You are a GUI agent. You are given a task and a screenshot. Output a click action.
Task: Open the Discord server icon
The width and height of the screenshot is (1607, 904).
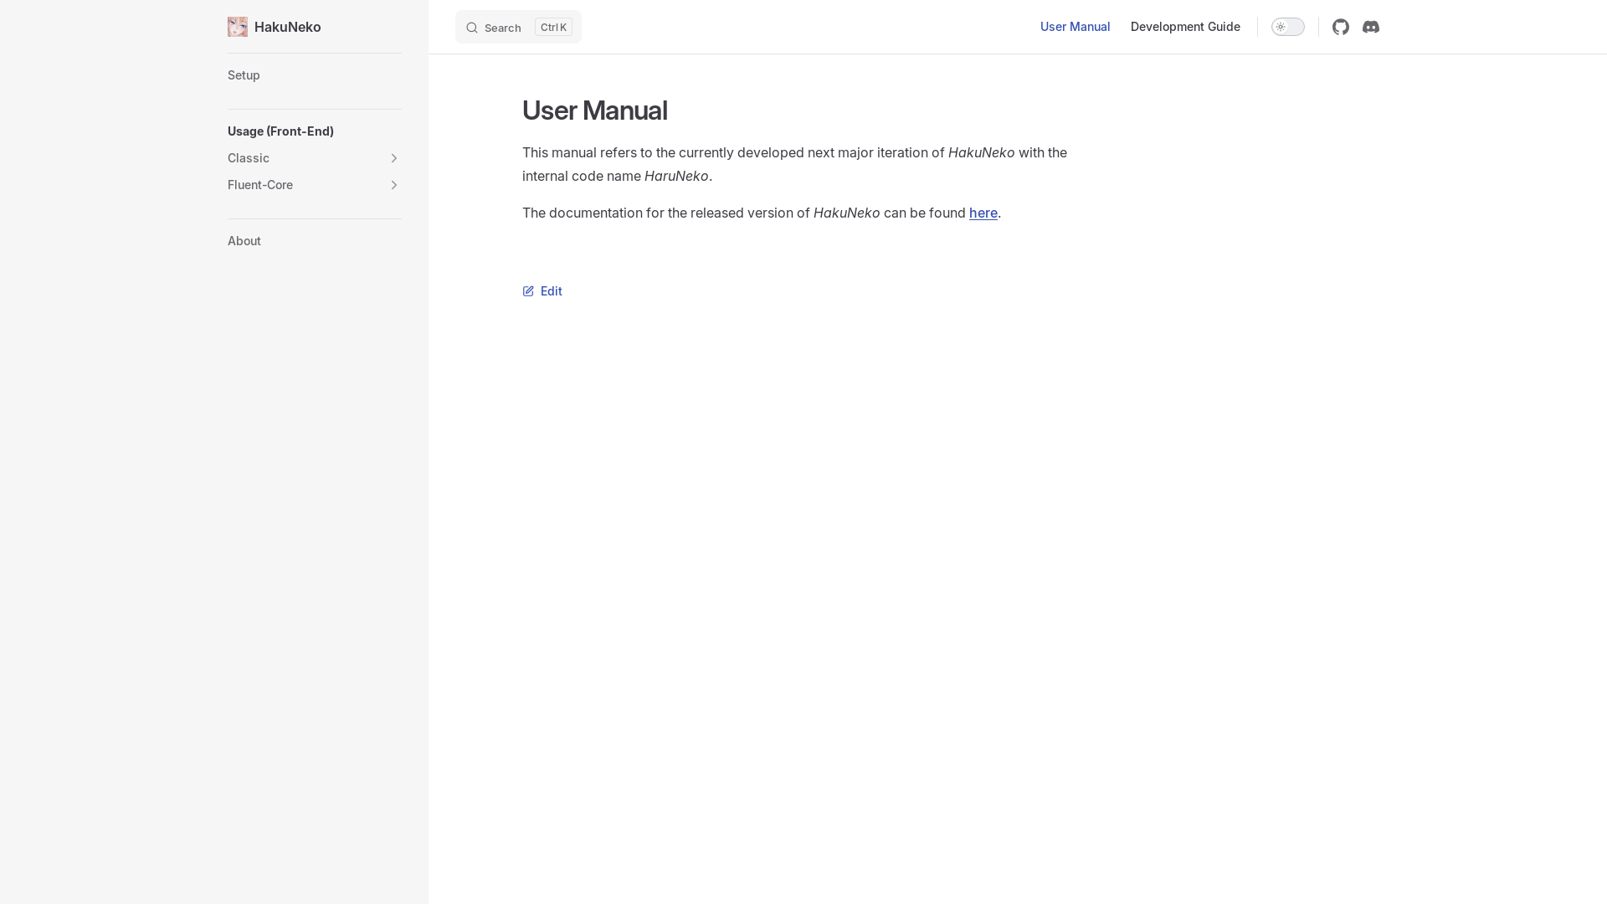pos(1371,27)
